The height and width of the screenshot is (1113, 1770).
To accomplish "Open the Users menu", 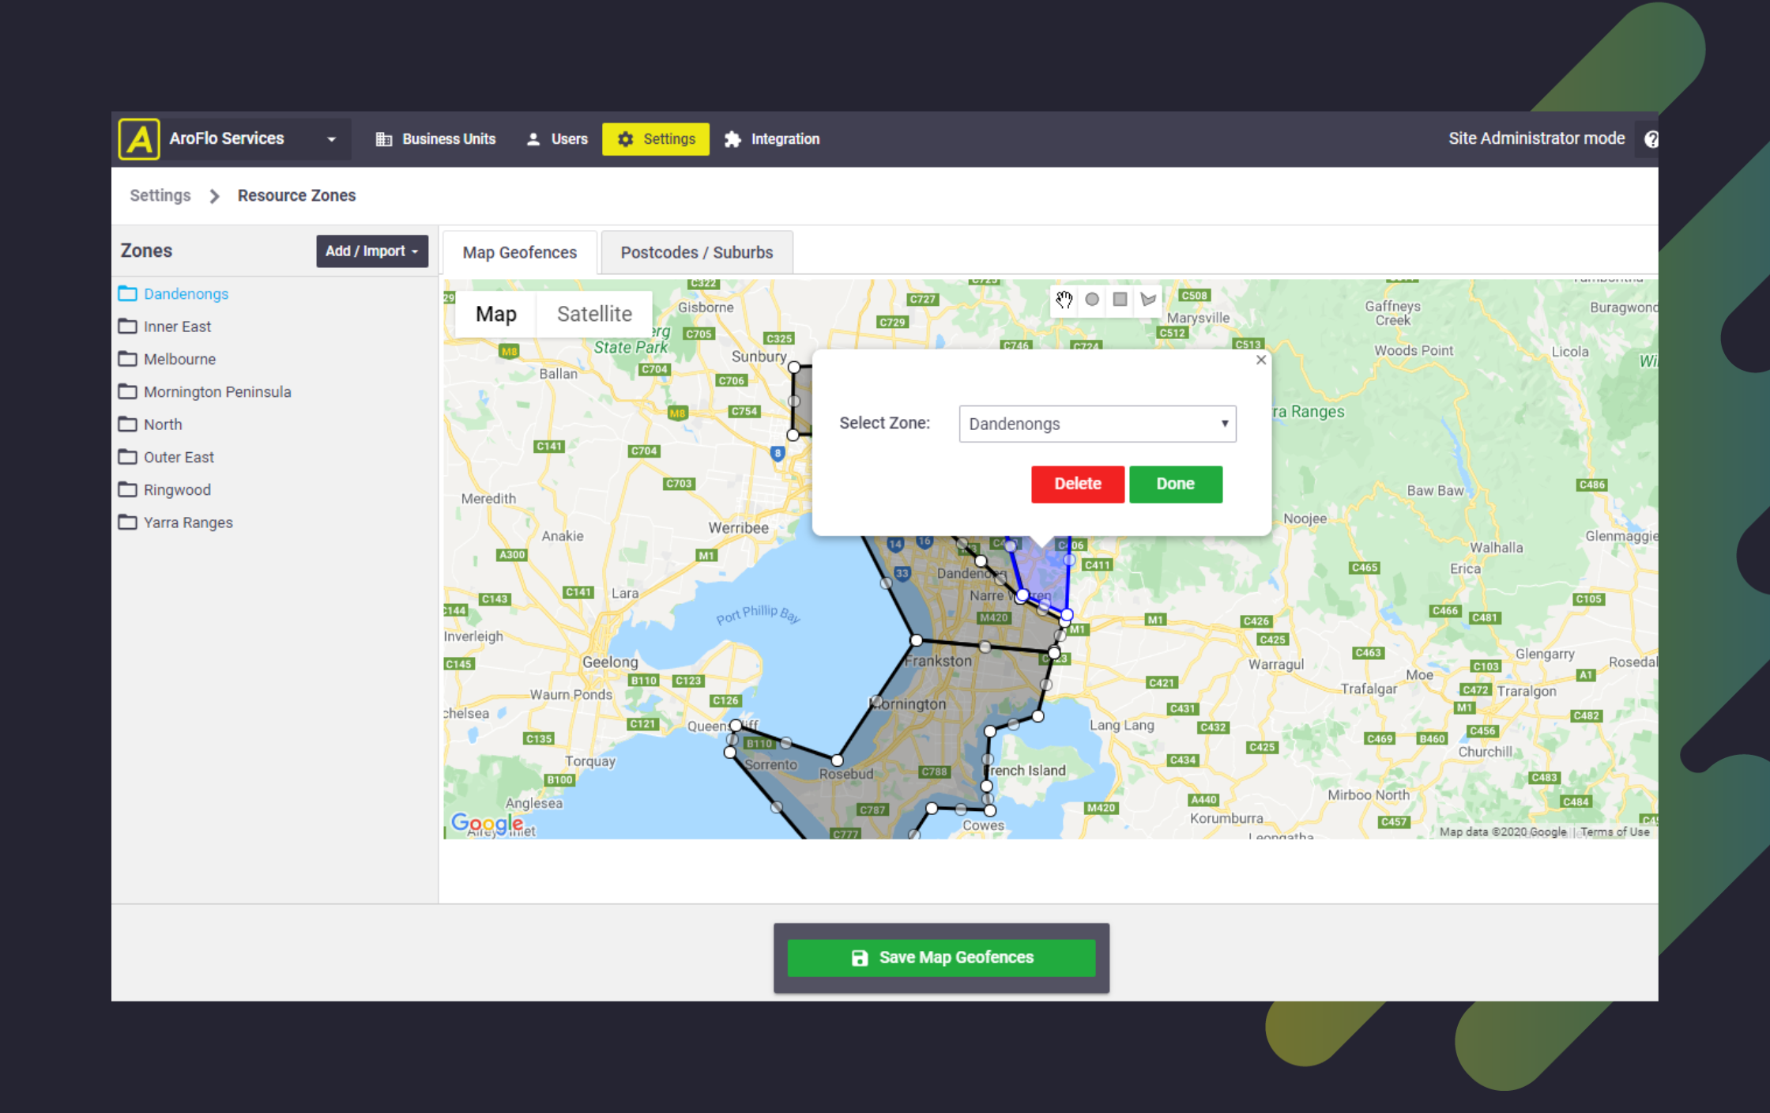I will click(557, 139).
